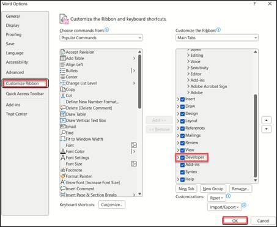Select the Change List Level icon
The image size is (277, 227).
tap(63, 83)
